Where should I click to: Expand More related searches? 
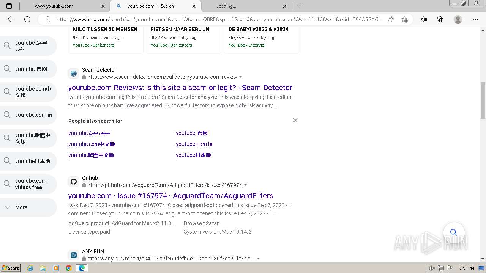(28, 207)
